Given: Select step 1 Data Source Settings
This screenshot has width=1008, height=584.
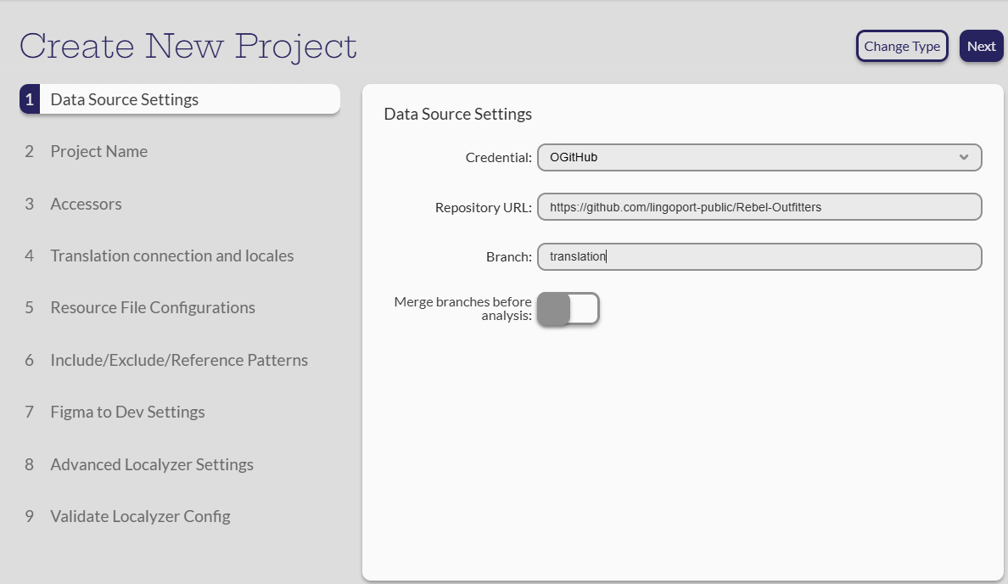Looking at the screenshot, I should point(179,99).
